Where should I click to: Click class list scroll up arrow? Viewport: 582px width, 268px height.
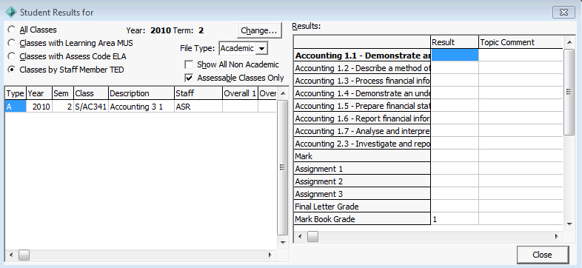coord(283,93)
